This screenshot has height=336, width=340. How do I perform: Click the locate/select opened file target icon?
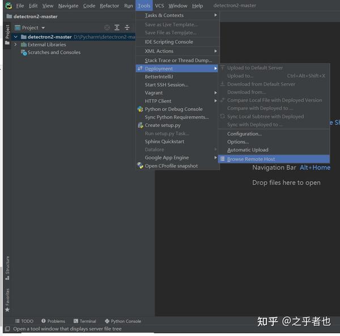point(107,28)
